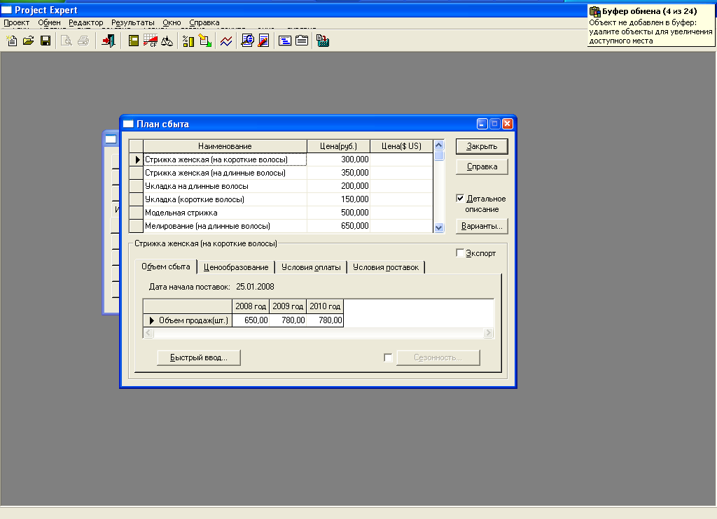The width and height of the screenshot is (717, 519).
Task: Click the Закрыть button
Action: click(x=482, y=146)
